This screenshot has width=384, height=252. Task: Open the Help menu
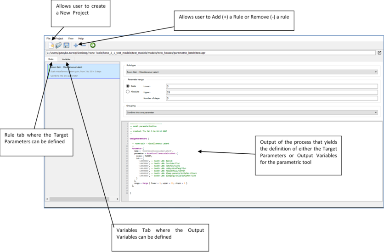pyautogui.click(x=81, y=39)
